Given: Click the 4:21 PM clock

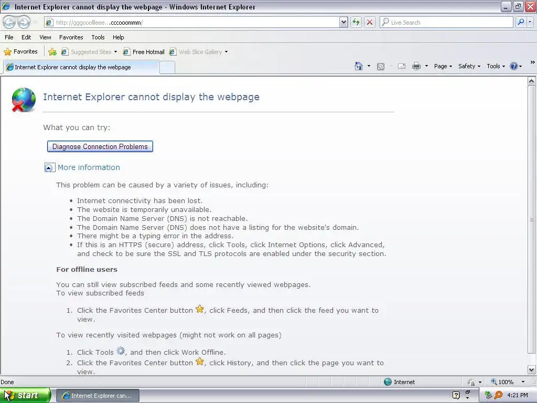Looking at the screenshot, I should (518, 395).
